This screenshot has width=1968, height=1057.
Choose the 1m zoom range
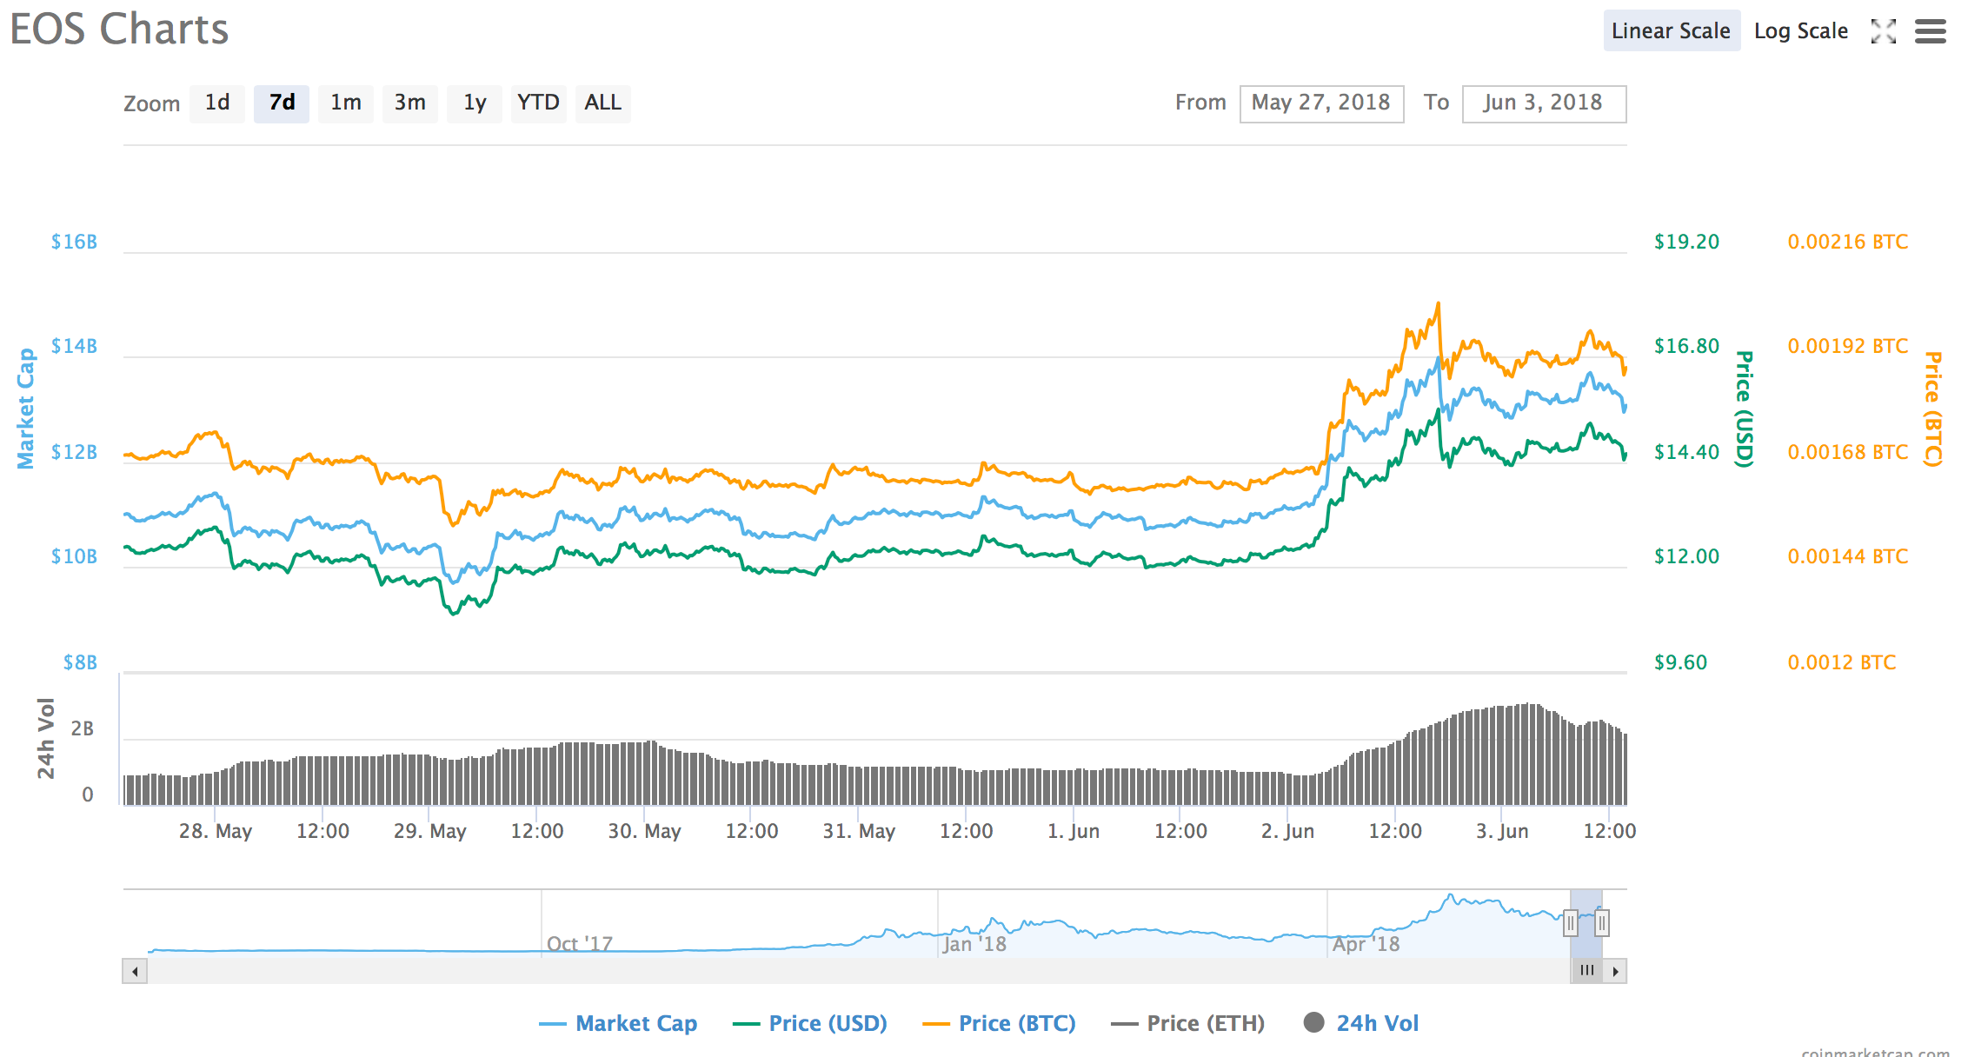click(346, 103)
